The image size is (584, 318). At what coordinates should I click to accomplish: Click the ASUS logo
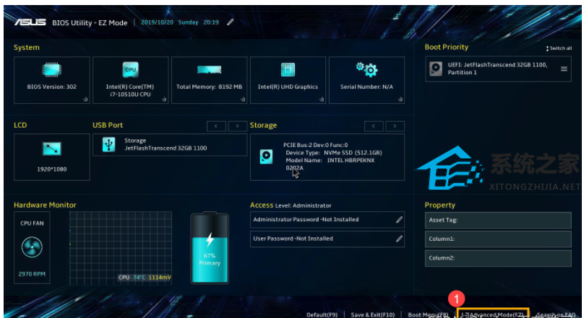30,22
